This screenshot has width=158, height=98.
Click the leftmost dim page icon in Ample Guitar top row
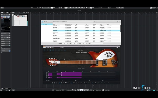(45, 50)
